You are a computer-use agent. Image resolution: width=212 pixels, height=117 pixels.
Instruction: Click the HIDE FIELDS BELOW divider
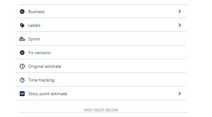point(101,110)
